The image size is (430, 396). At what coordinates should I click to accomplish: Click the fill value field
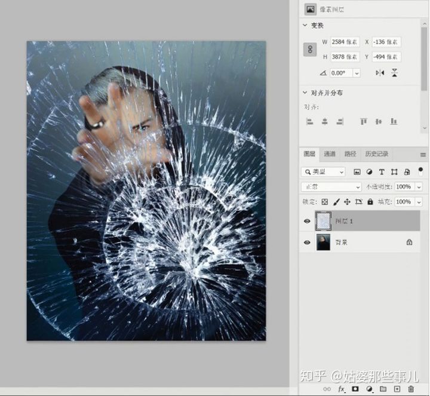[x=405, y=202]
